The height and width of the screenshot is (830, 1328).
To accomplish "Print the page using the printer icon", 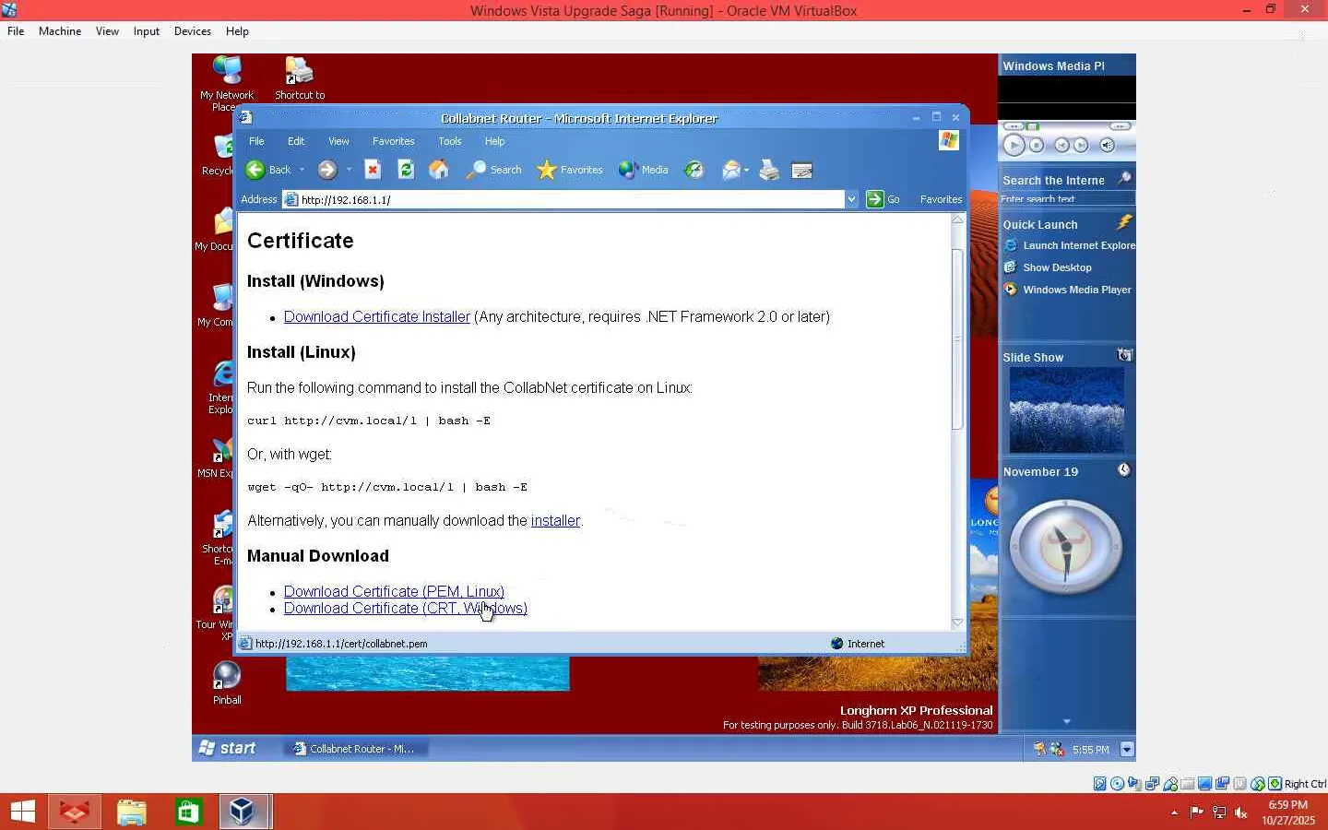I will 769,170.
